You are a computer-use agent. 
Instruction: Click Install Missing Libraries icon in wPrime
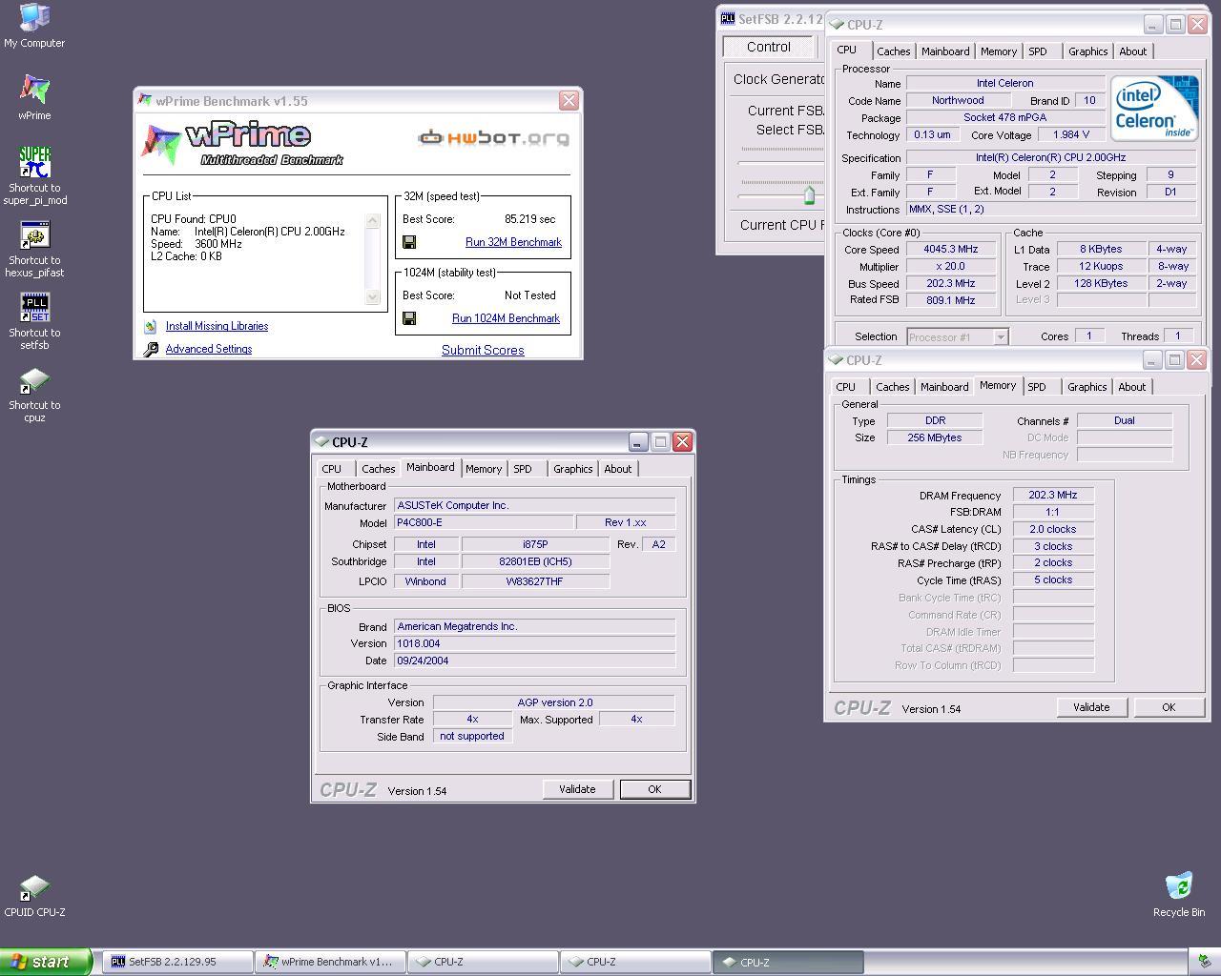(x=151, y=326)
